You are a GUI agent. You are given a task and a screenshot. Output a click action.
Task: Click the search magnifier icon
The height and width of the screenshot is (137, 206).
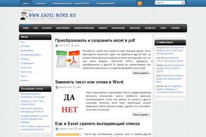click(x=182, y=2)
